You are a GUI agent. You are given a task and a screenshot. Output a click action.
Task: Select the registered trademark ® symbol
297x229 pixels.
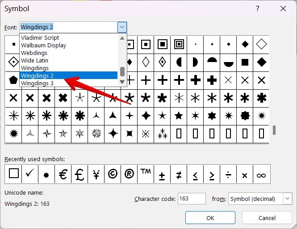click(129, 174)
